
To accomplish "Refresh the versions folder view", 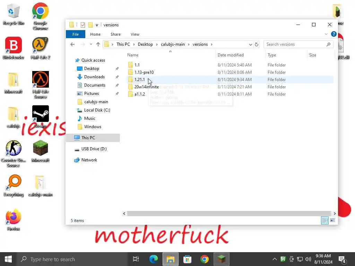I will pyautogui.click(x=257, y=44).
